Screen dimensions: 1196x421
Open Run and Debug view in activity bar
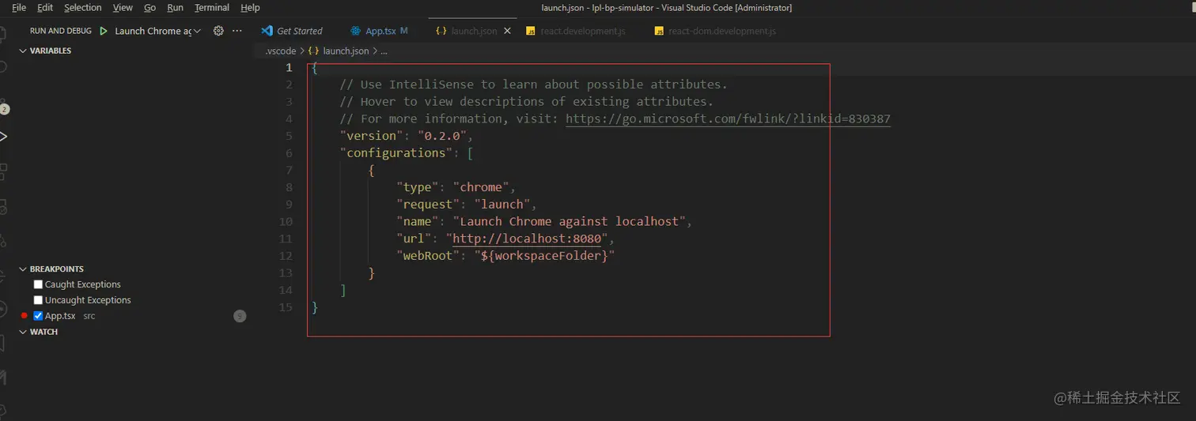point(3,137)
